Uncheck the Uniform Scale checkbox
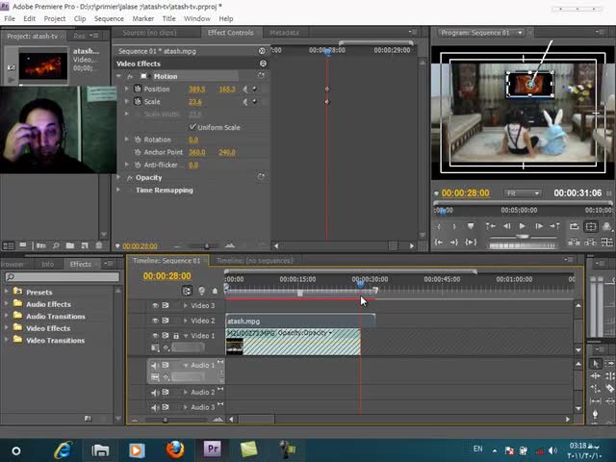Screen dimensions: 616x462 192,127
